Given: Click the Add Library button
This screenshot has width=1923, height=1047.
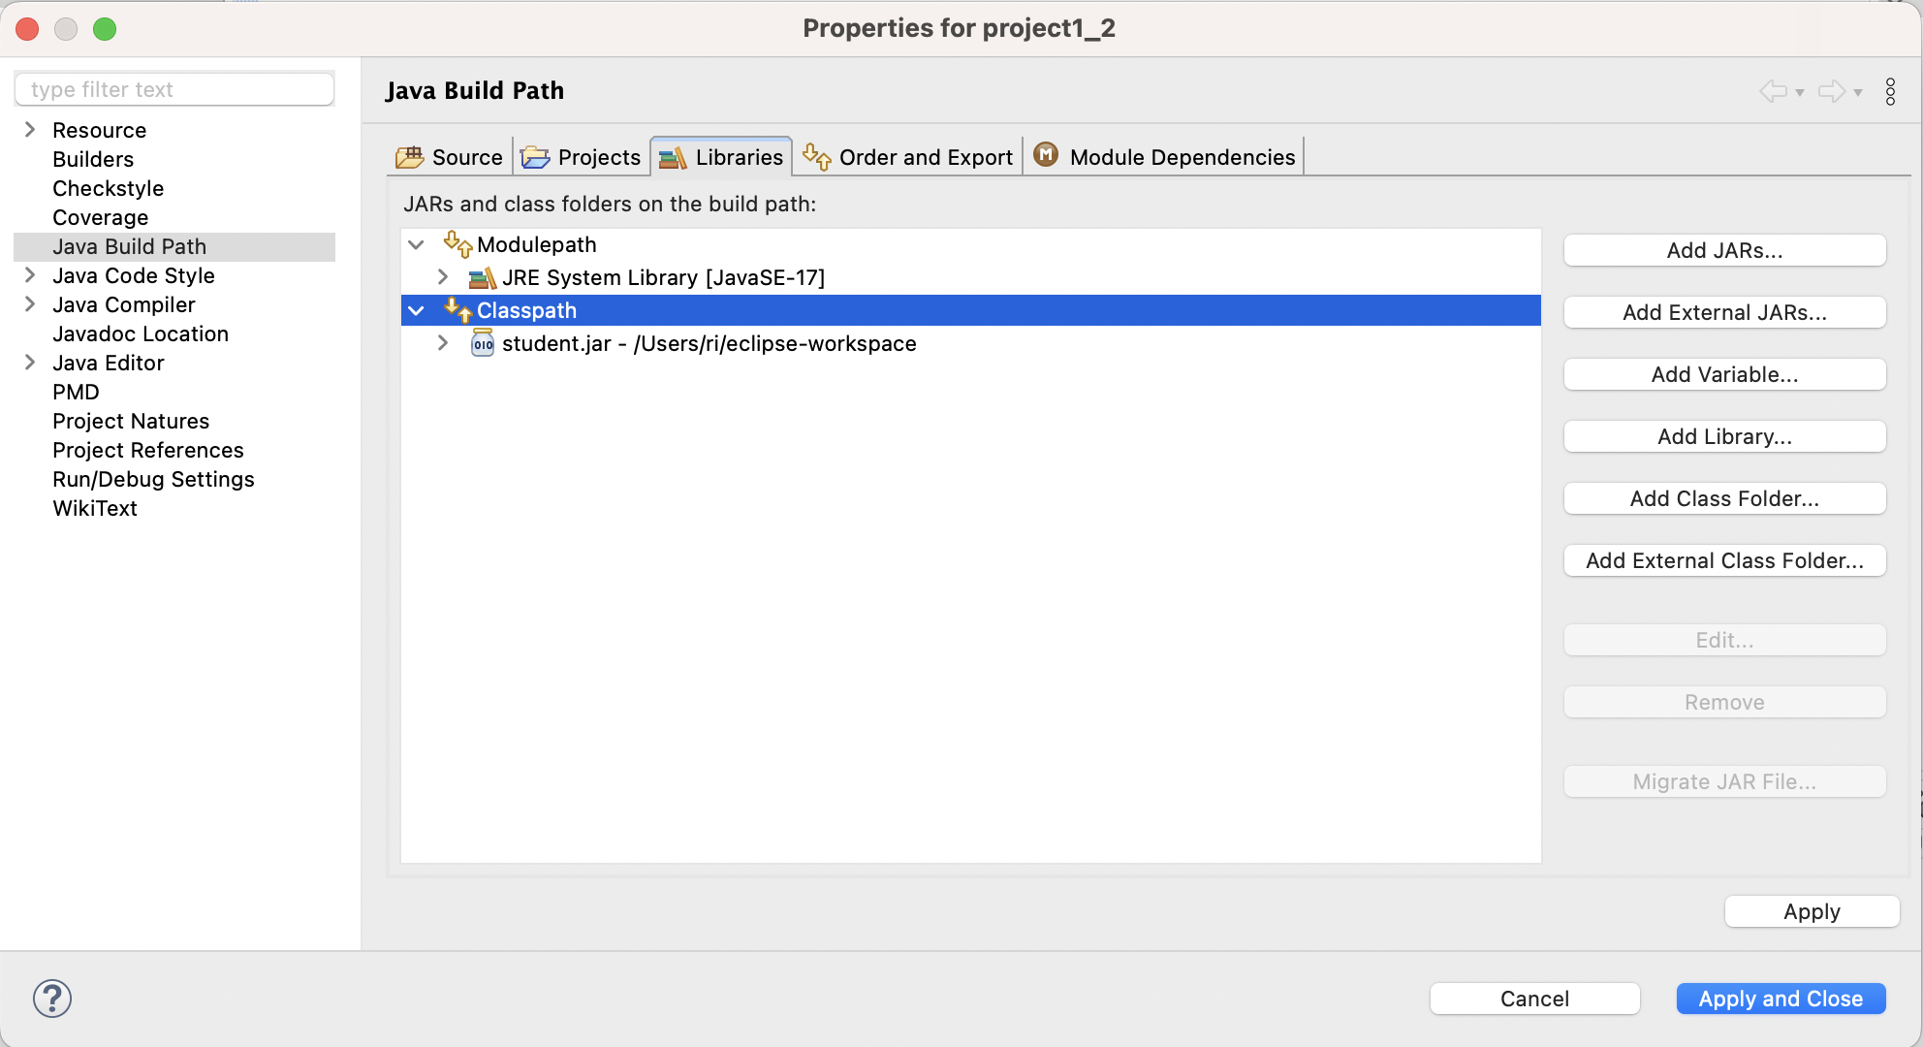Looking at the screenshot, I should click(x=1724, y=436).
